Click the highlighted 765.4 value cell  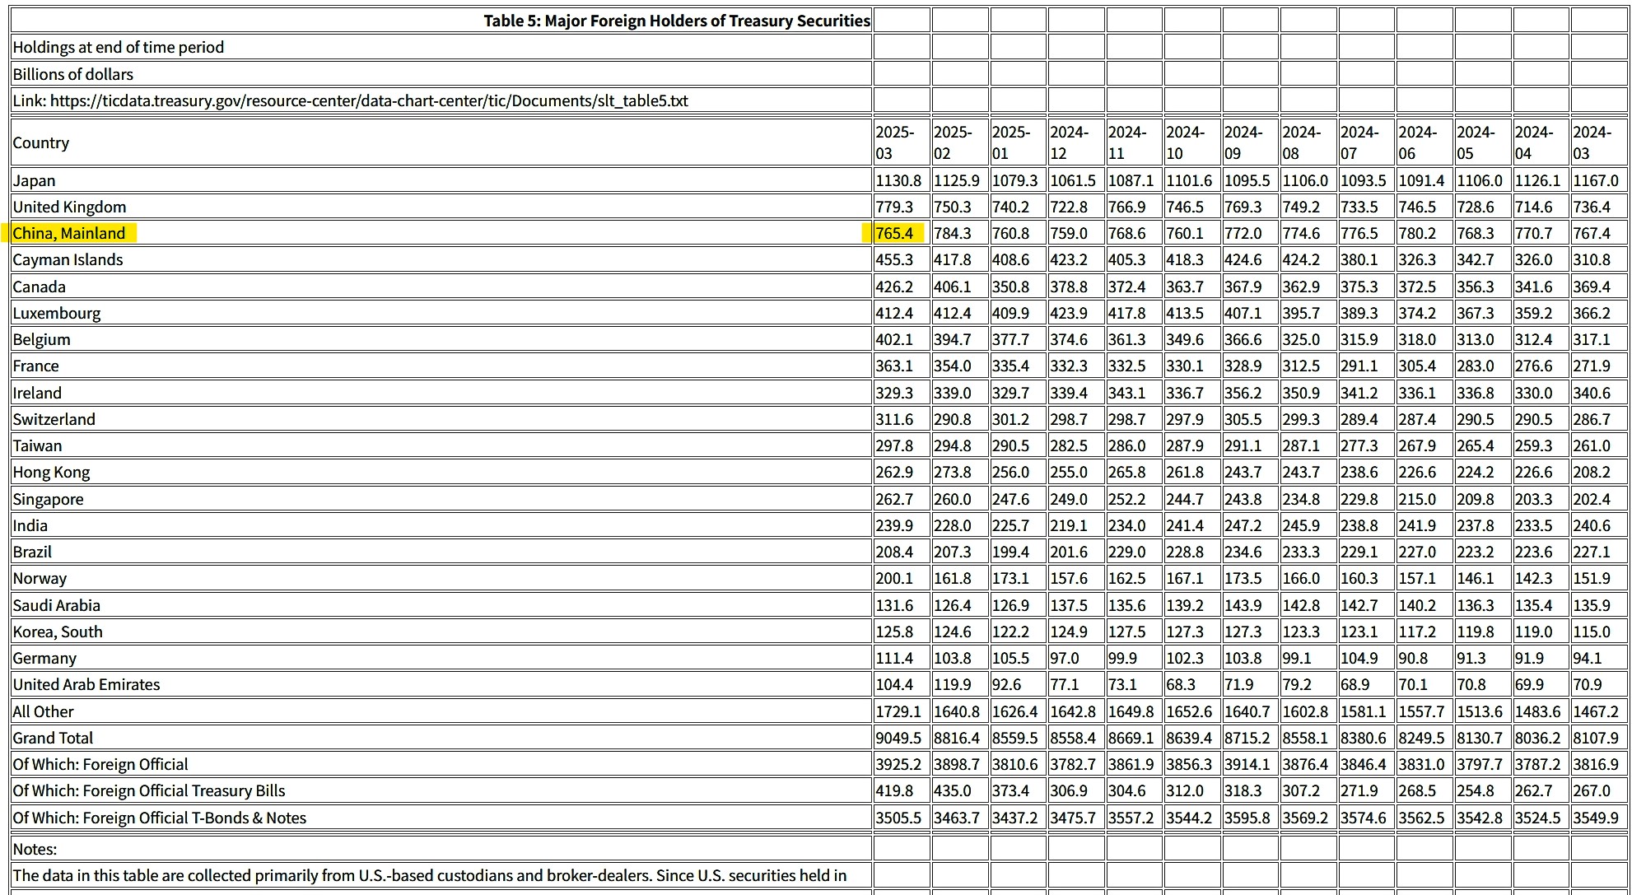point(895,233)
